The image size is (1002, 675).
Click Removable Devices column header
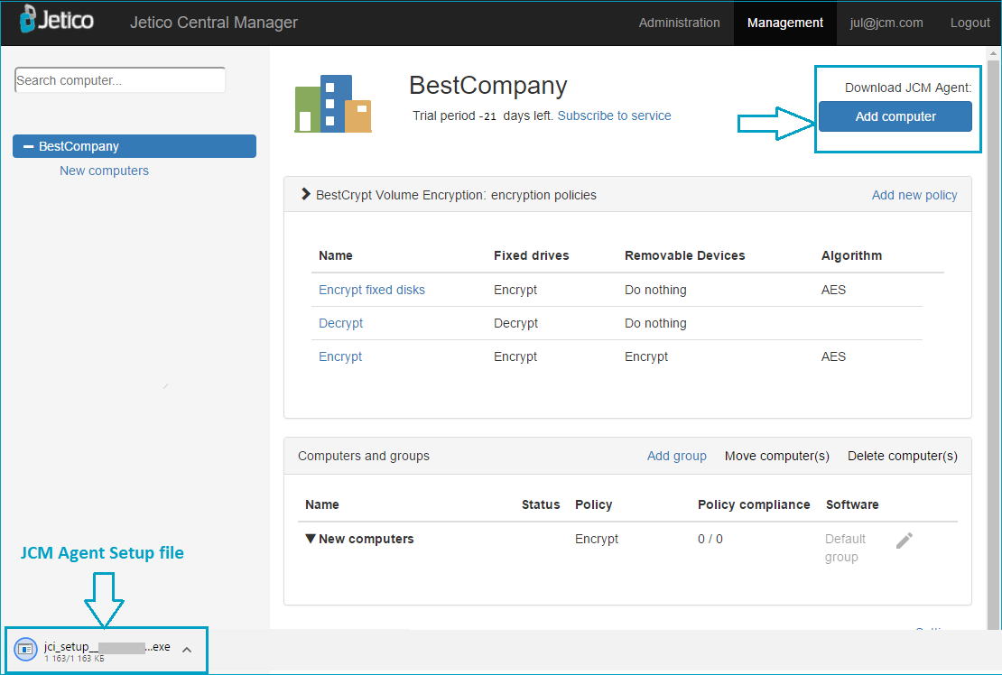point(684,255)
